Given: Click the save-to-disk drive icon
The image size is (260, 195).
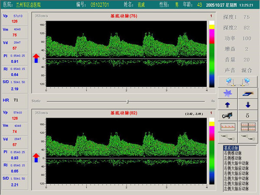Looking at the screenshot, I should [248, 93].
